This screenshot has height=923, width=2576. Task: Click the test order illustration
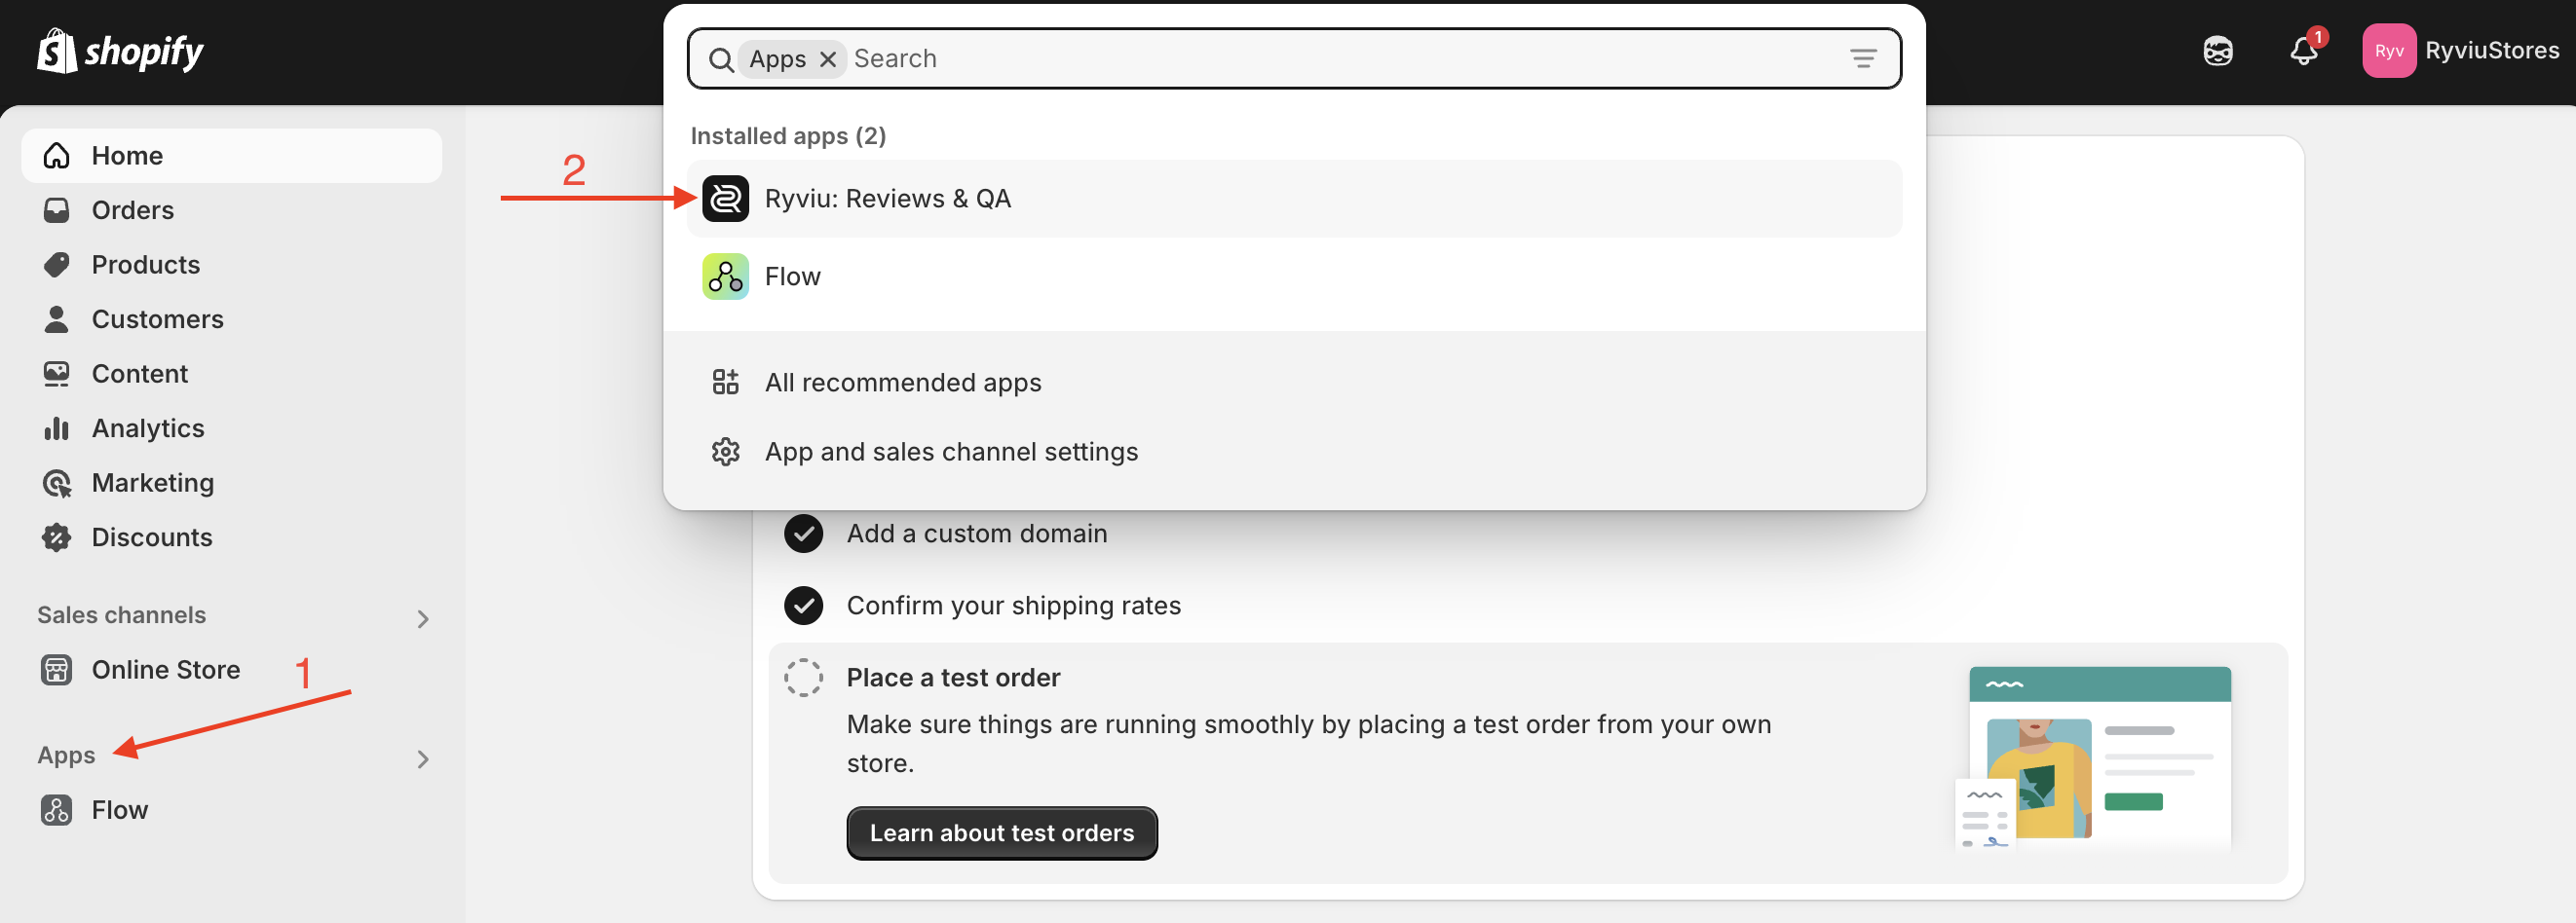[2093, 757]
